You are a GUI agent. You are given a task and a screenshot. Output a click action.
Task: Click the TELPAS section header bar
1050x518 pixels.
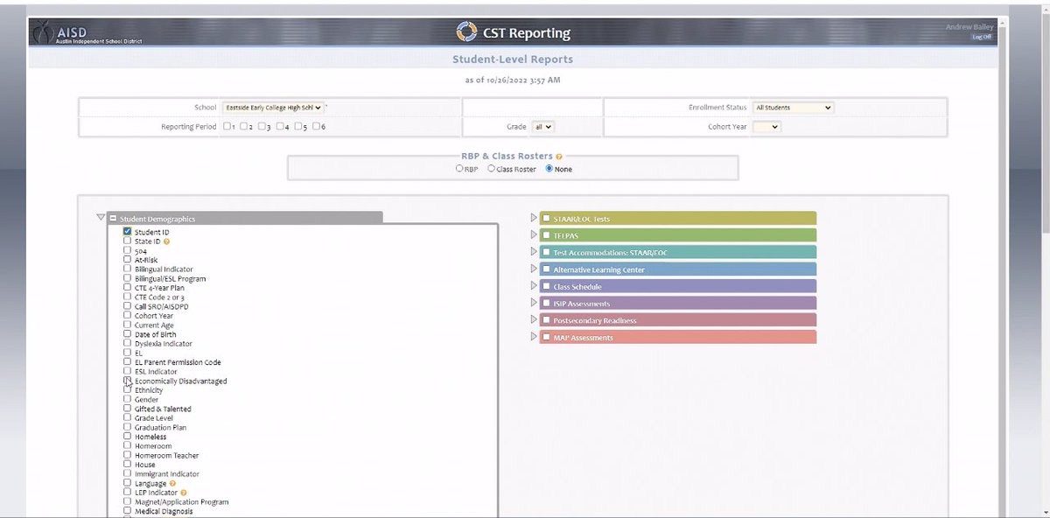coord(678,235)
